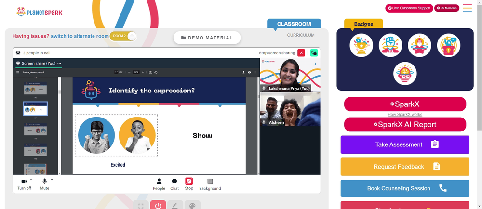This screenshot has height=209, width=482.
Task: Rotate the PDF using the rotate icon
Action: click(x=156, y=72)
